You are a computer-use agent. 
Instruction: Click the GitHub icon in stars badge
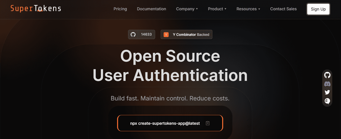[133, 35]
